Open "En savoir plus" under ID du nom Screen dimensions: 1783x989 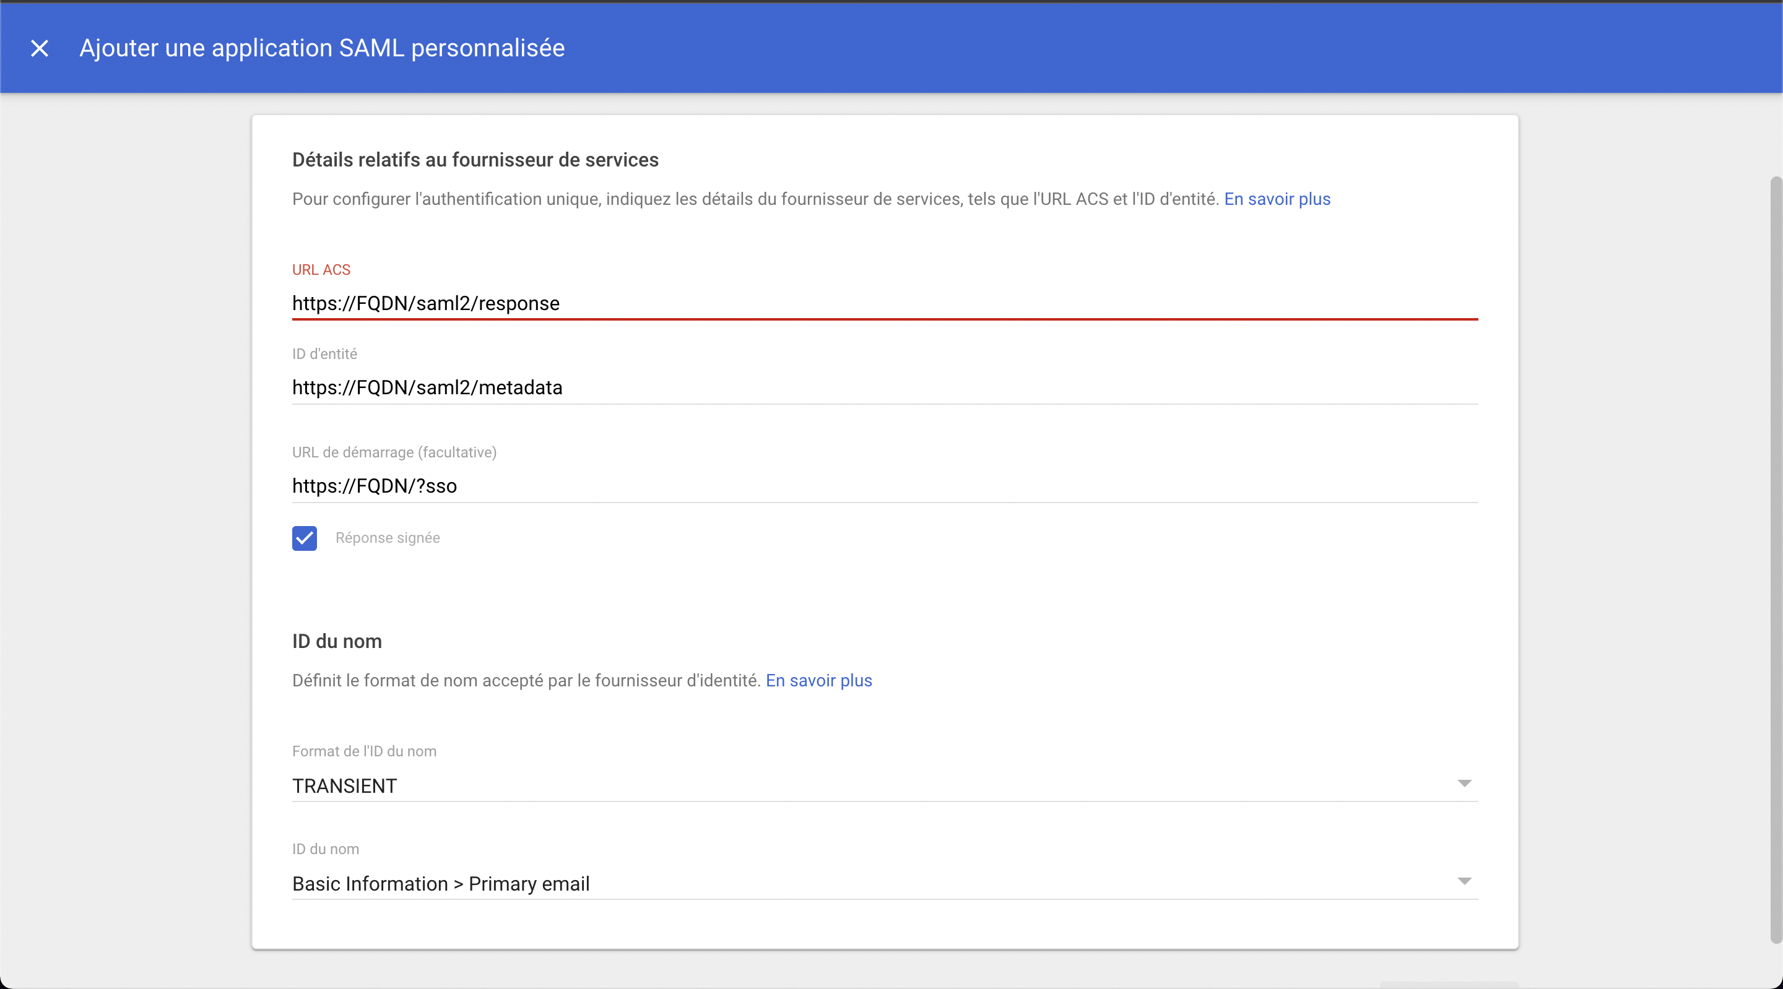coord(818,680)
